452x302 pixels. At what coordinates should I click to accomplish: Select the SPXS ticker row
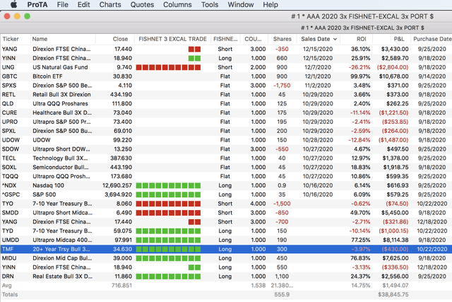[x=226, y=86]
